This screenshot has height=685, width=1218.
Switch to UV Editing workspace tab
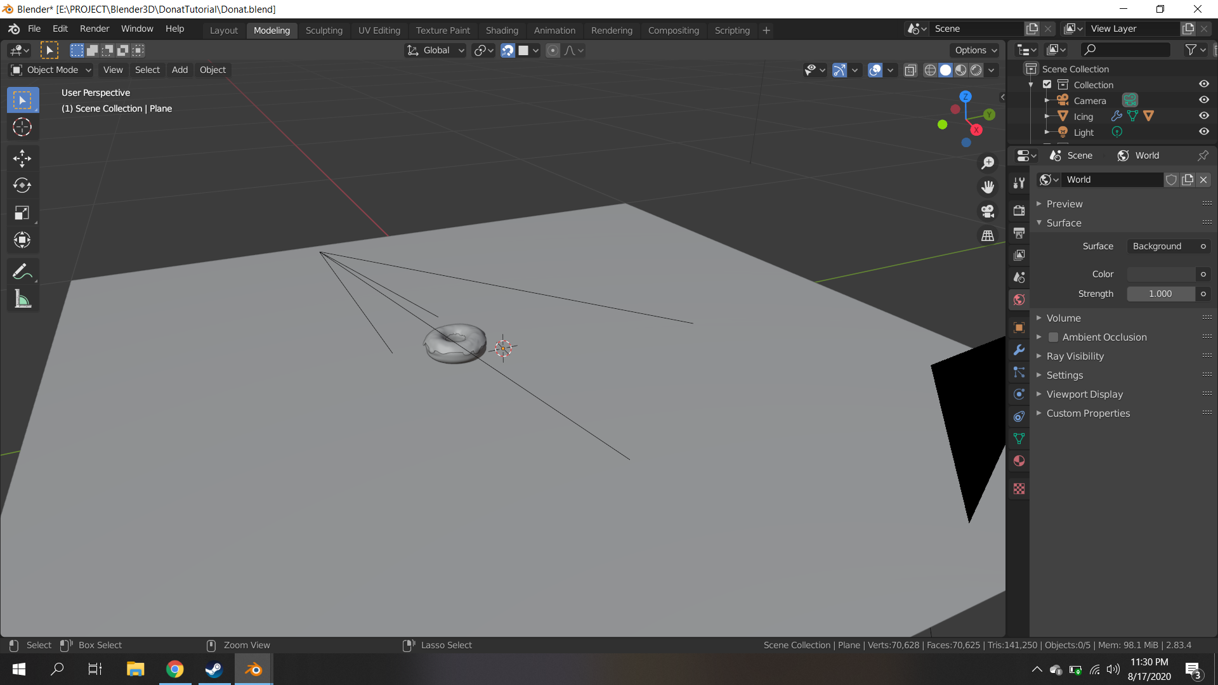click(x=377, y=30)
